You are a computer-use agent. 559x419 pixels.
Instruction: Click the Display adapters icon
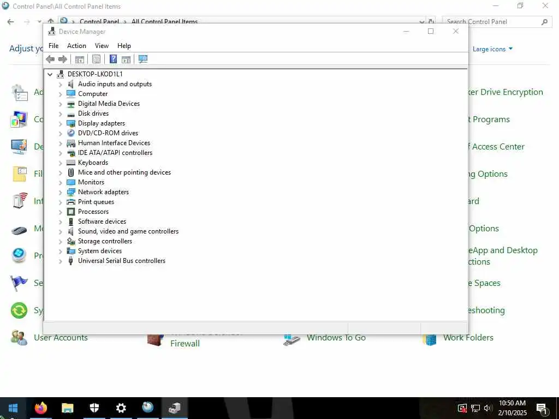click(x=71, y=123)
